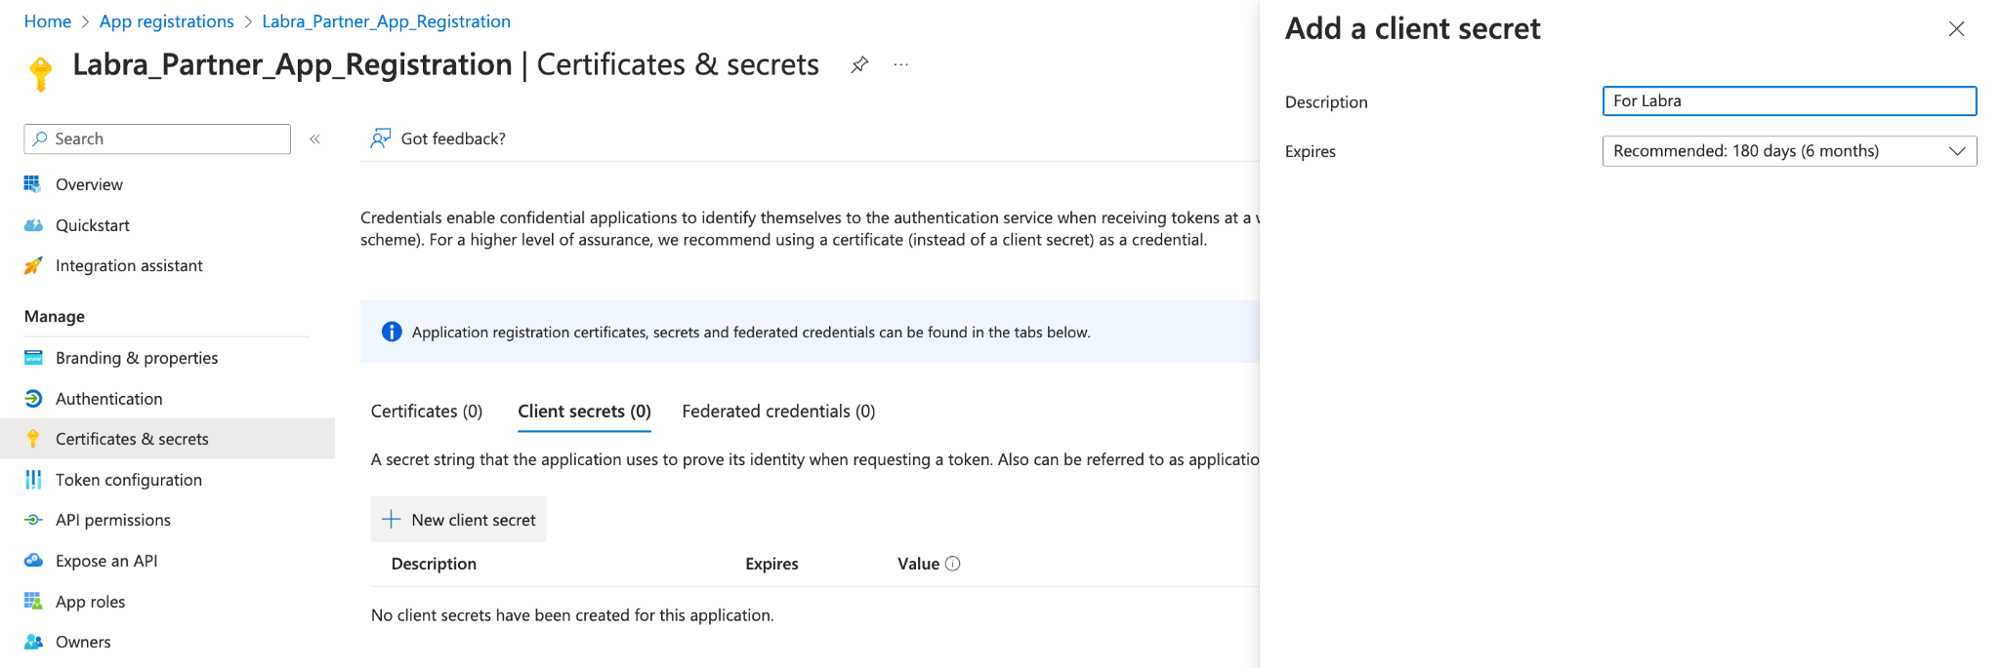2000x668 pixels.
Task: Click the sidebar Search box
Action: pyautogui.click(x=157, y=138)
